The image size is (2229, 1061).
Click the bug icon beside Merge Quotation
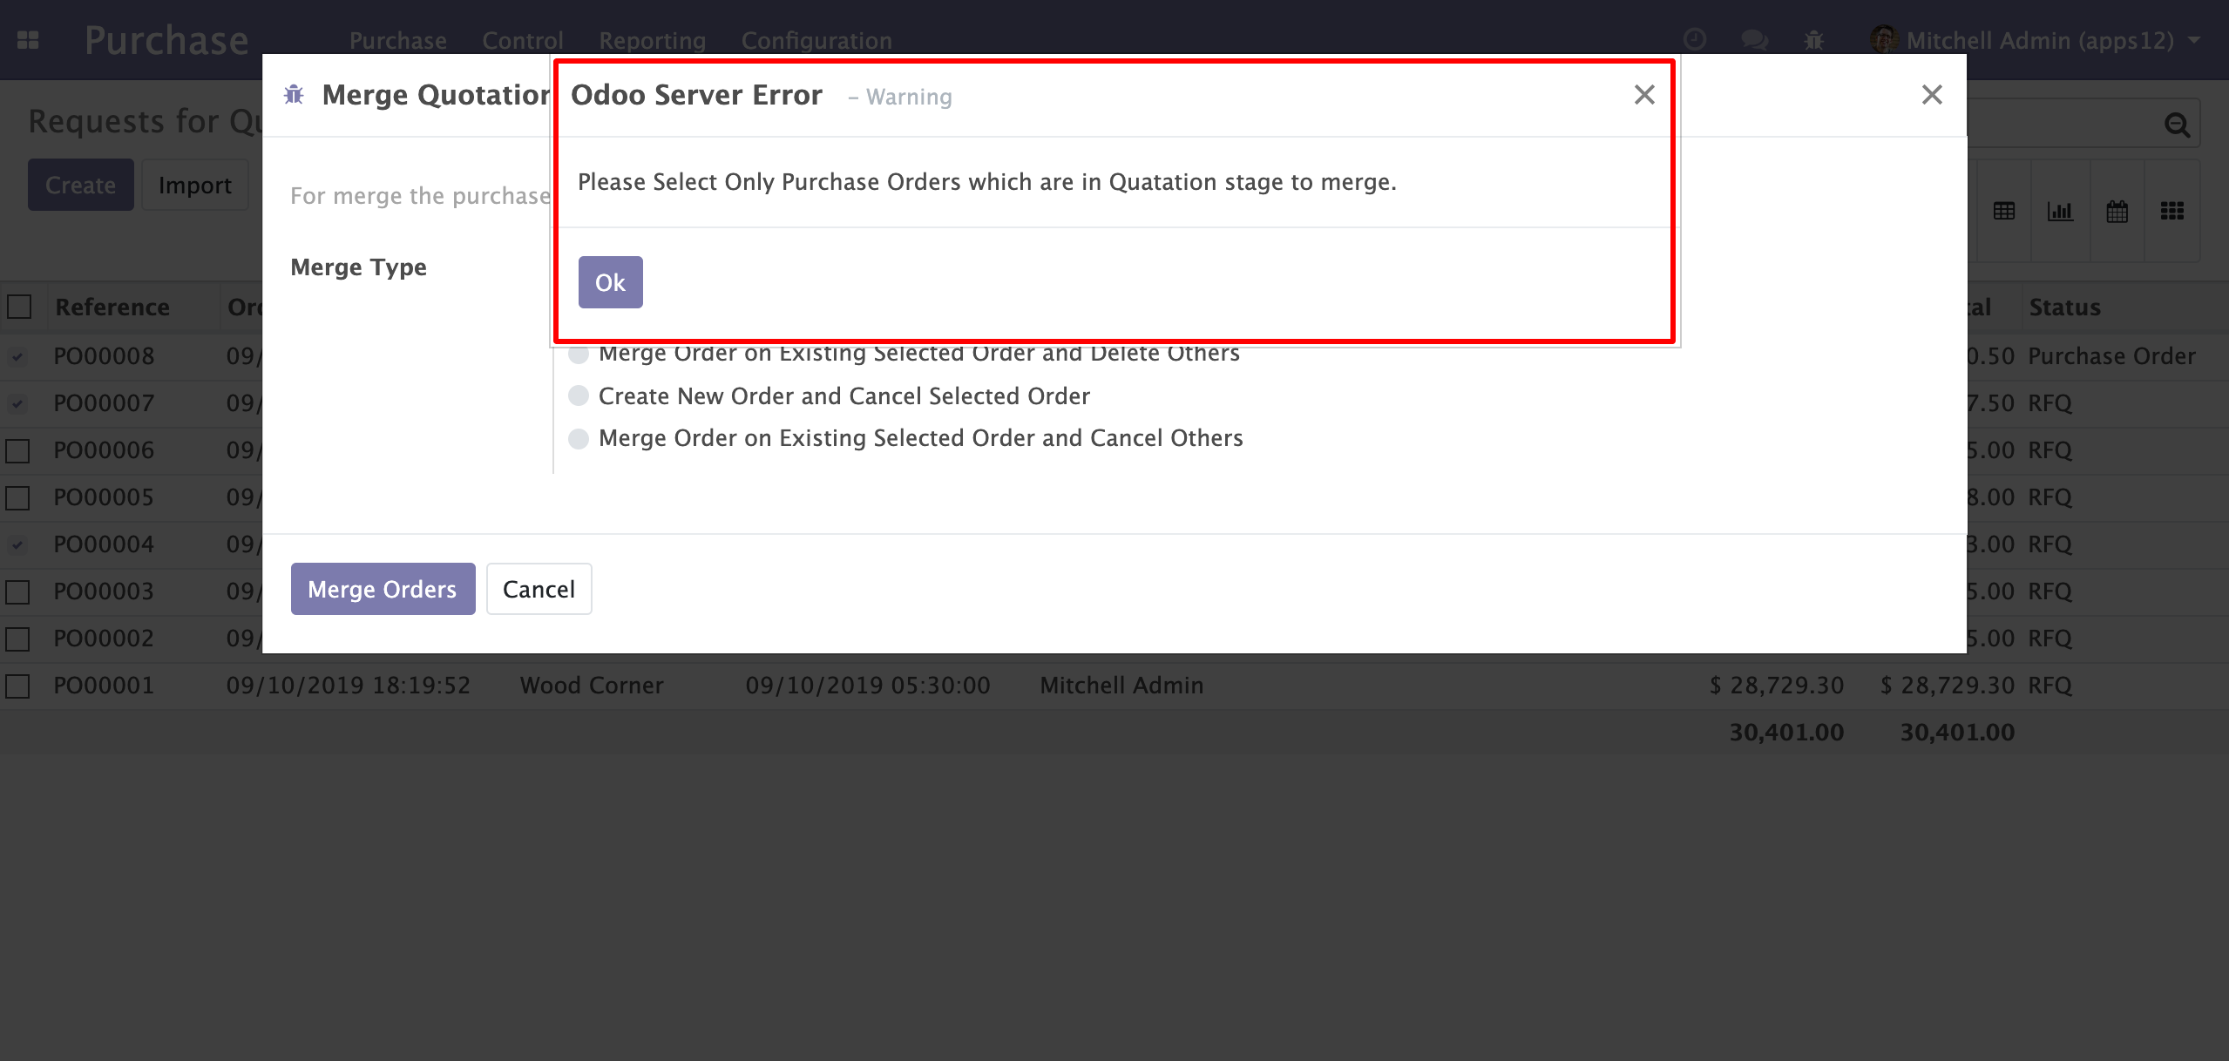click(294, 94)
